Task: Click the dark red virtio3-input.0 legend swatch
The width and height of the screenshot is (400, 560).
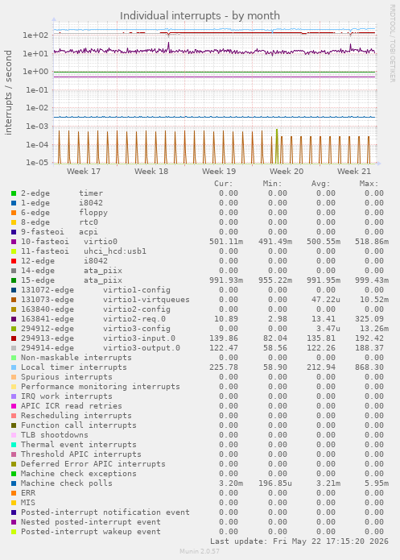Action: pyautogui.click(x=14, y=338)
